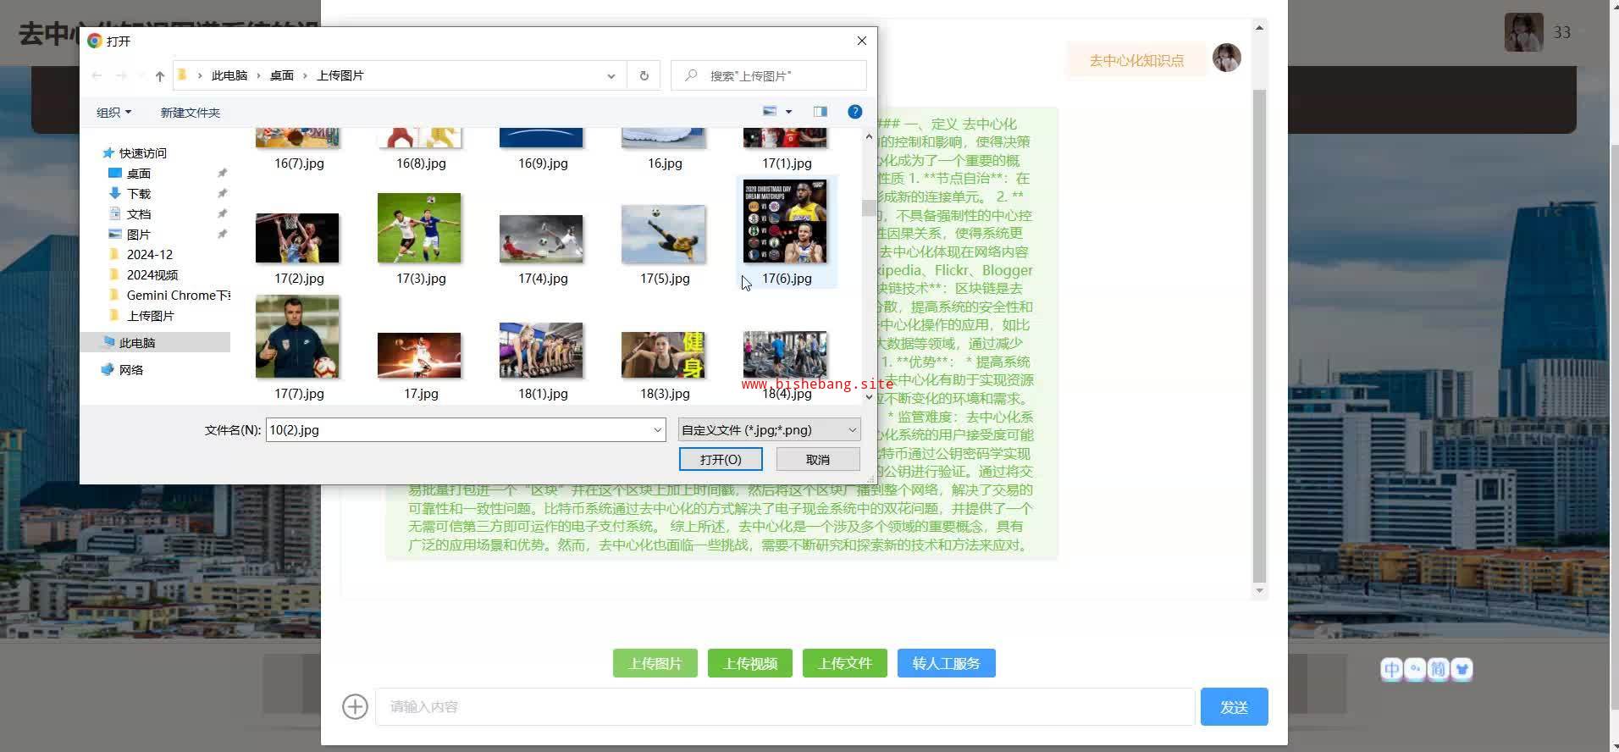Click the blue 发送 button

coord(1234,707)
